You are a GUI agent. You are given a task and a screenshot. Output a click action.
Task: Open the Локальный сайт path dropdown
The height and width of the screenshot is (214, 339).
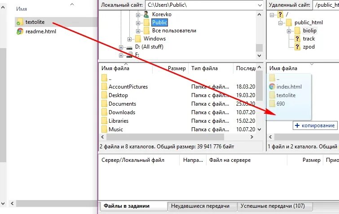click(260, 5)
